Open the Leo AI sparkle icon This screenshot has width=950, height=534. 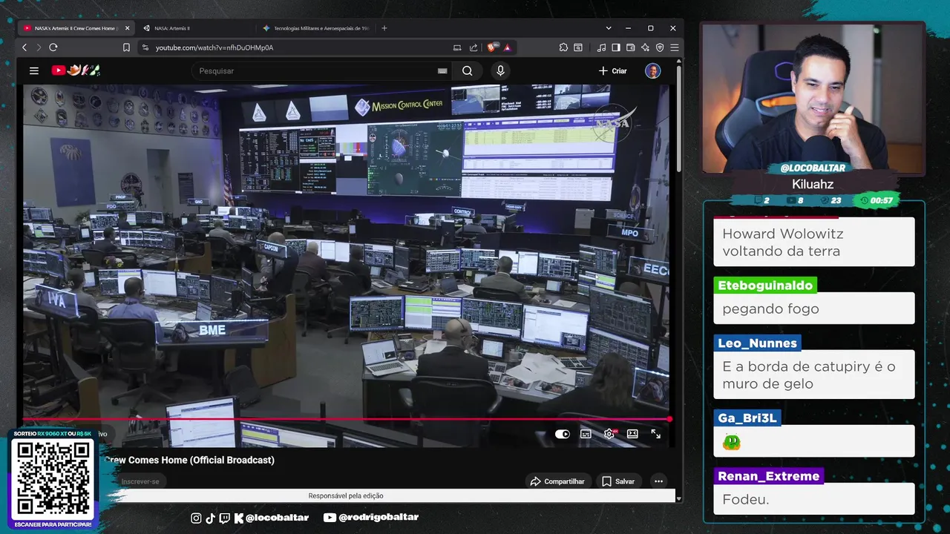click(645, 47)
